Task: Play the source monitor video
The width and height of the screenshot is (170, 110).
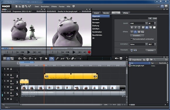Action: pyautogui.click(x=74, y=52)
